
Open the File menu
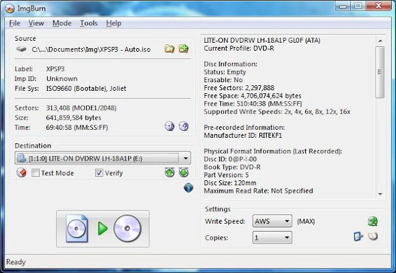15,23
